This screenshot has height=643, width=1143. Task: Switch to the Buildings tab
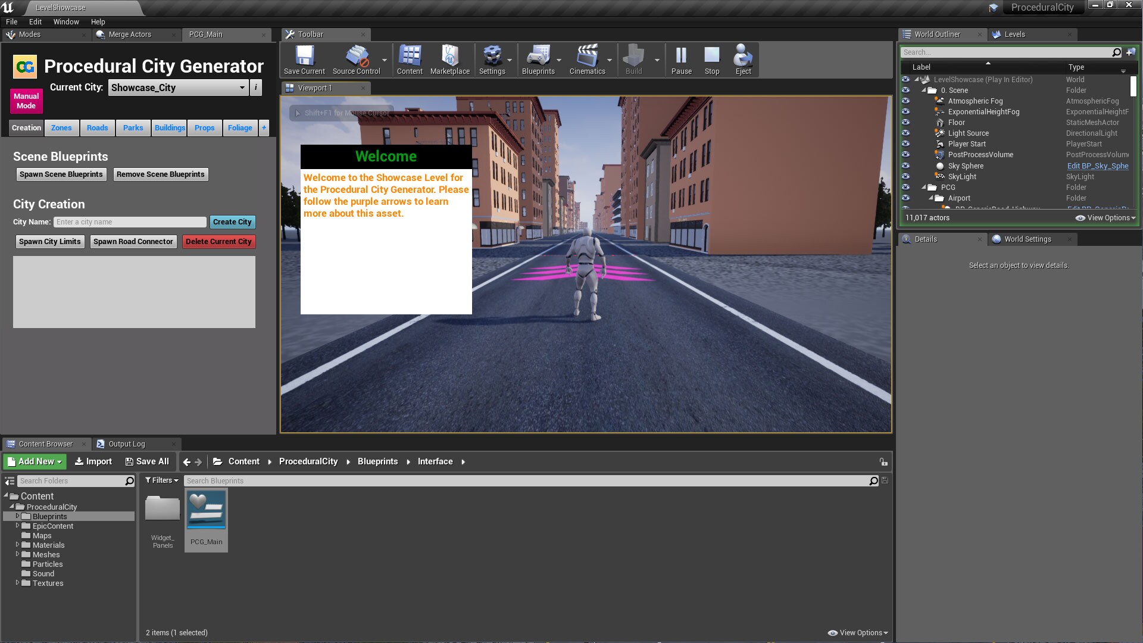pyautogui.click(x=170, y=128)
